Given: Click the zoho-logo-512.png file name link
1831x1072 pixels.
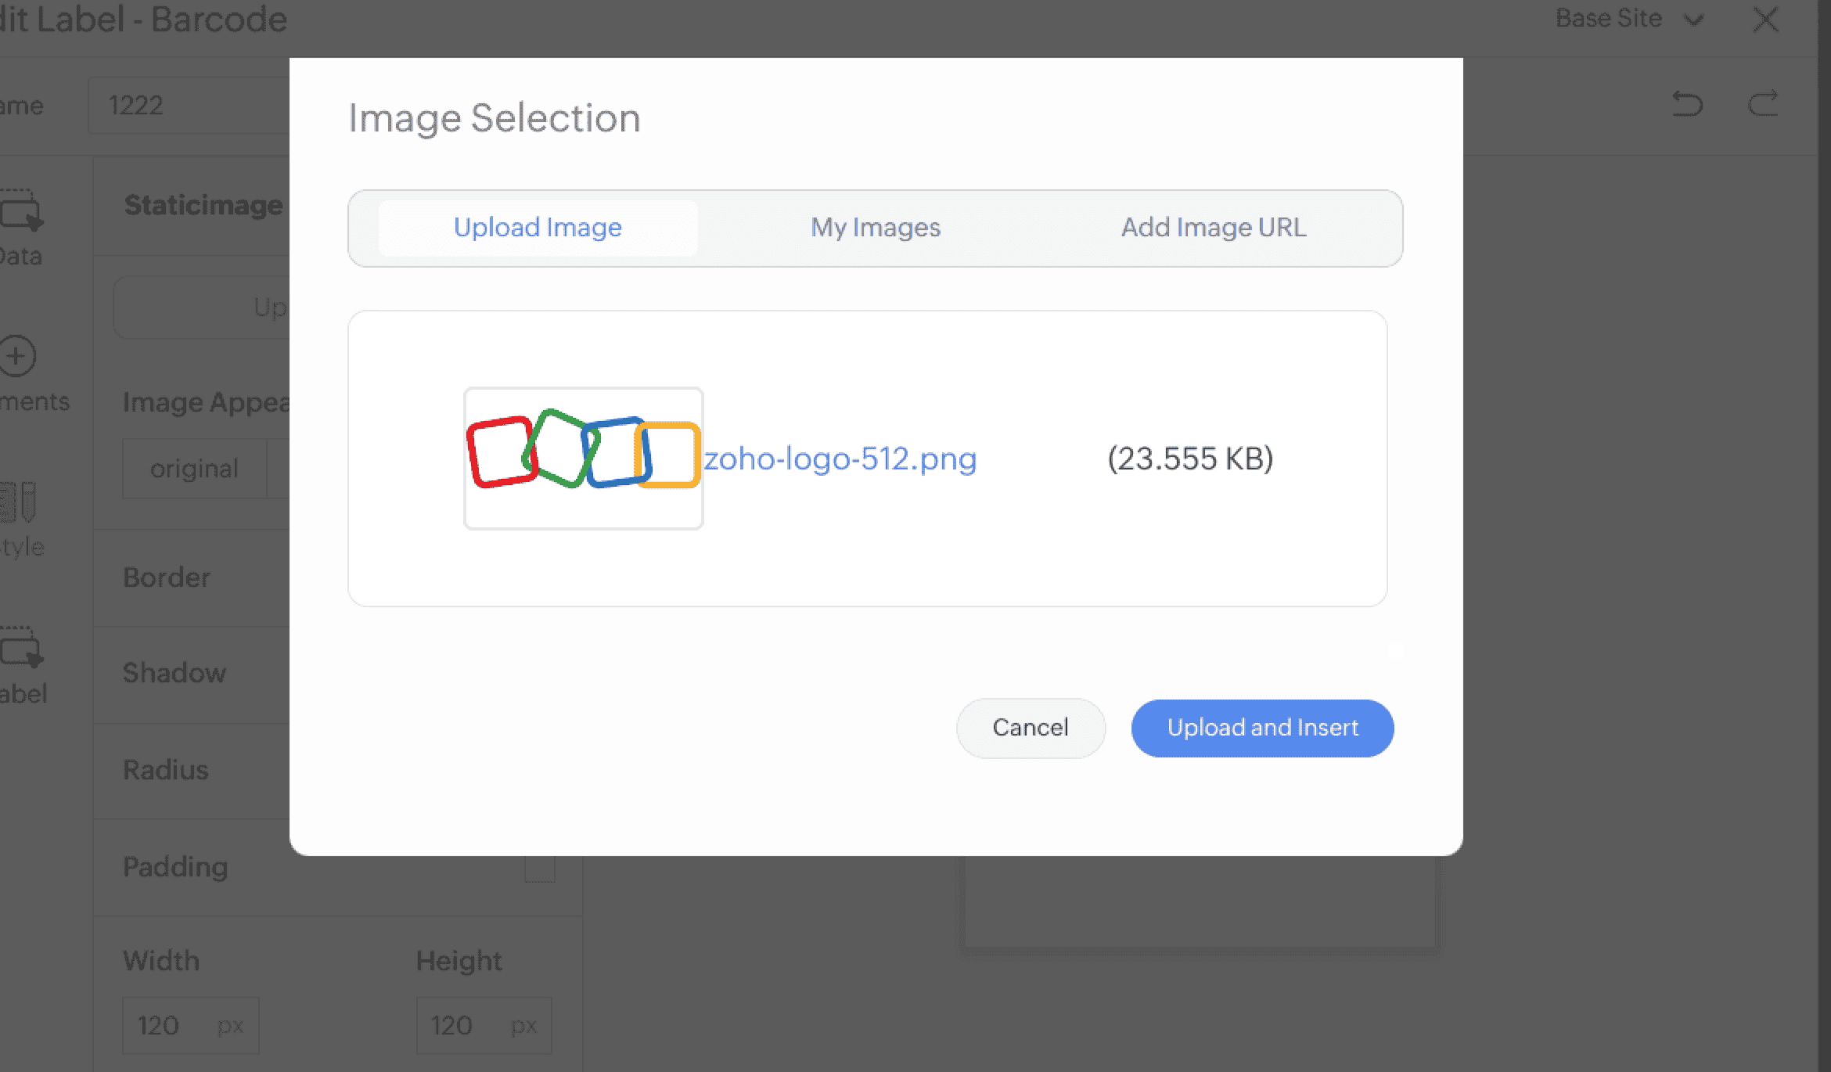Looking at the screenshot, I should (840, 459).
